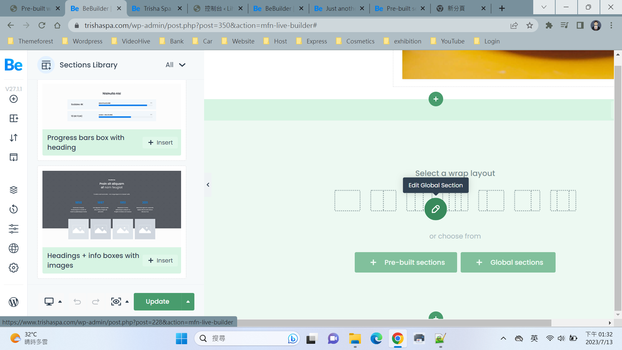This screenshot has width=622, height=350.
Task: Select the Edit Global Section pencil icon
Action: pos(436,209)
